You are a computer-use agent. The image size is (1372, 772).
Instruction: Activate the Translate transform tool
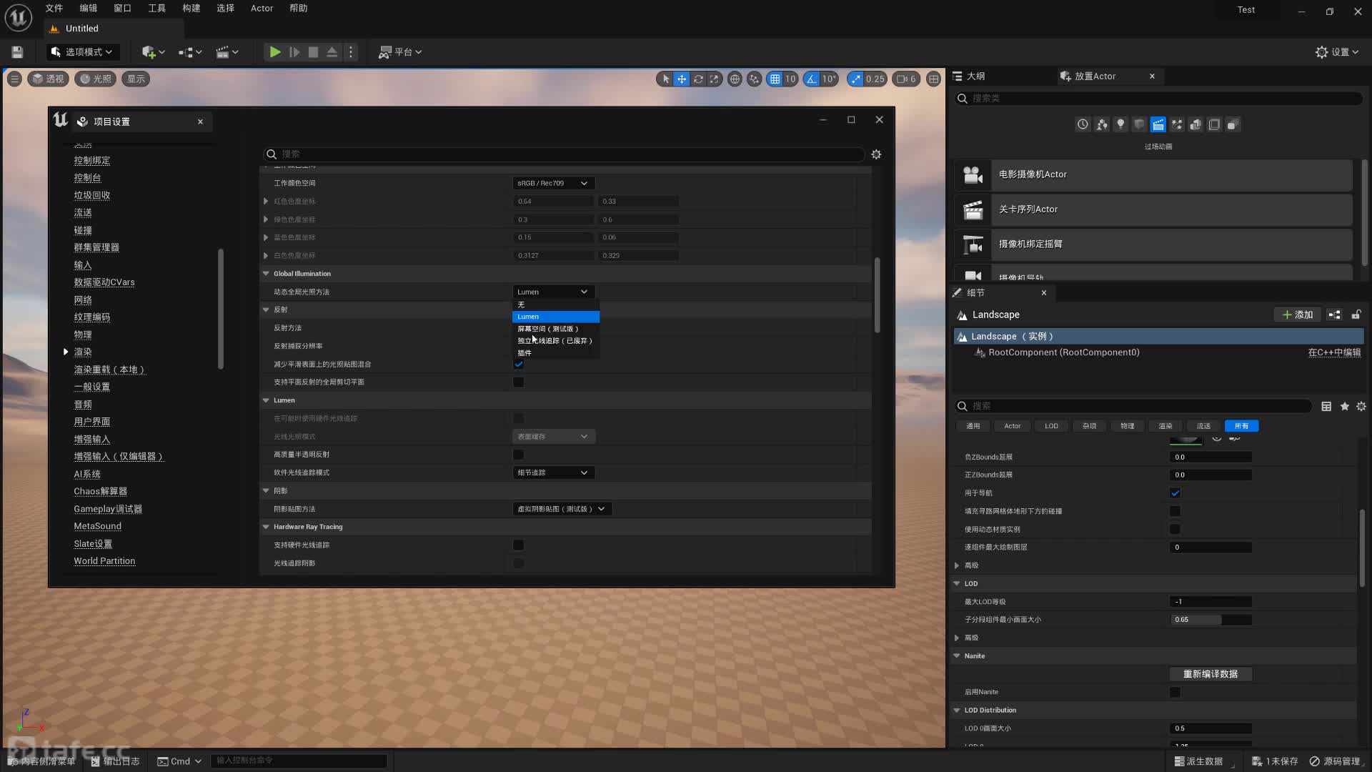[682, 79]
